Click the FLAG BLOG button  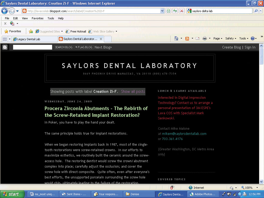84,47
